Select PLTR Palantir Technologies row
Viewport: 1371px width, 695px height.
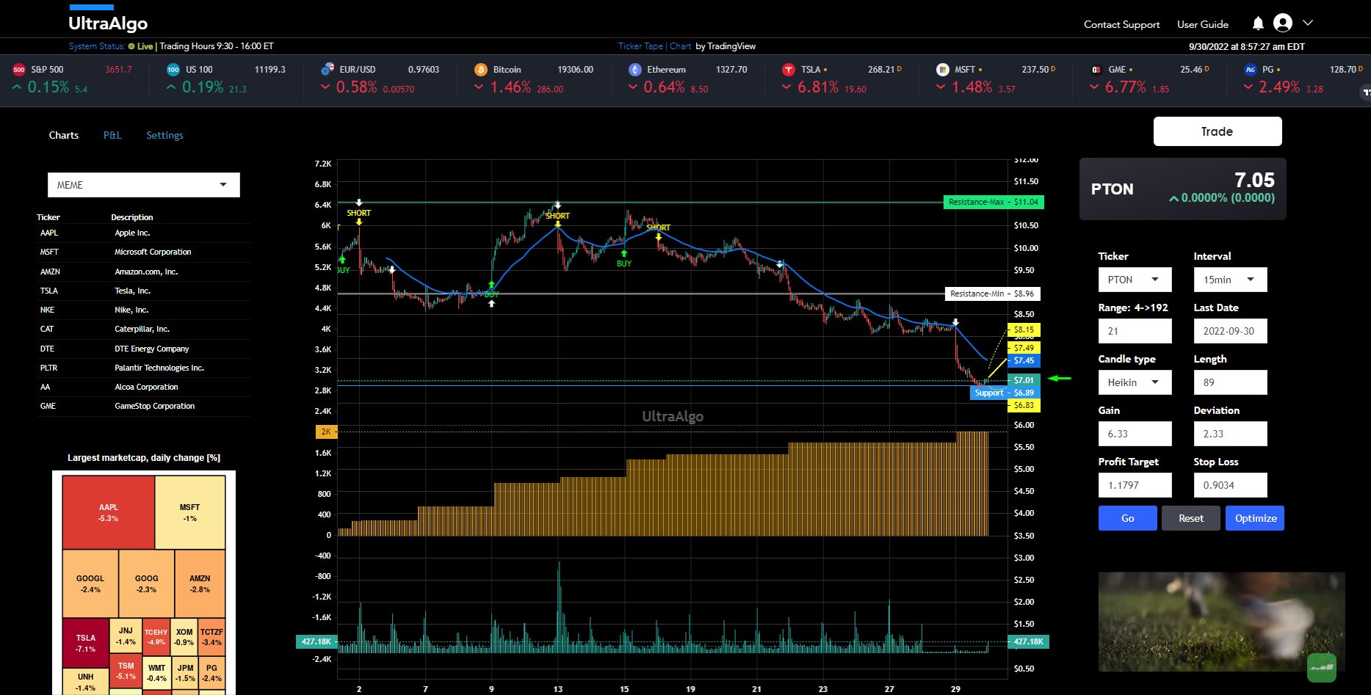pos(144,368)
